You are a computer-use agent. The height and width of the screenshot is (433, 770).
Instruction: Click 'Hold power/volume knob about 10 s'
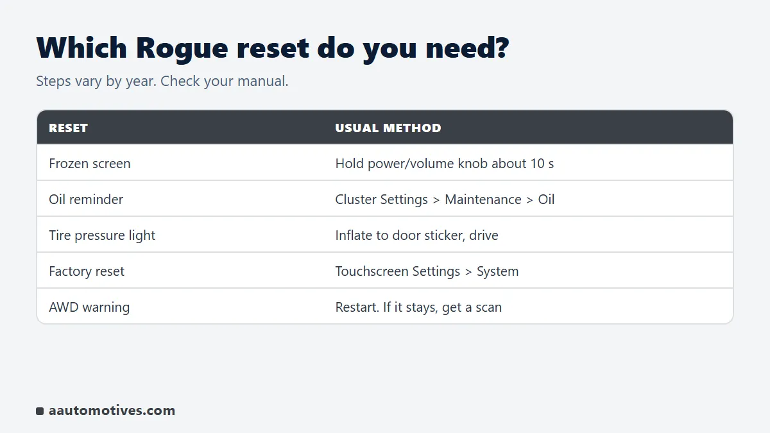coord(445,164)
